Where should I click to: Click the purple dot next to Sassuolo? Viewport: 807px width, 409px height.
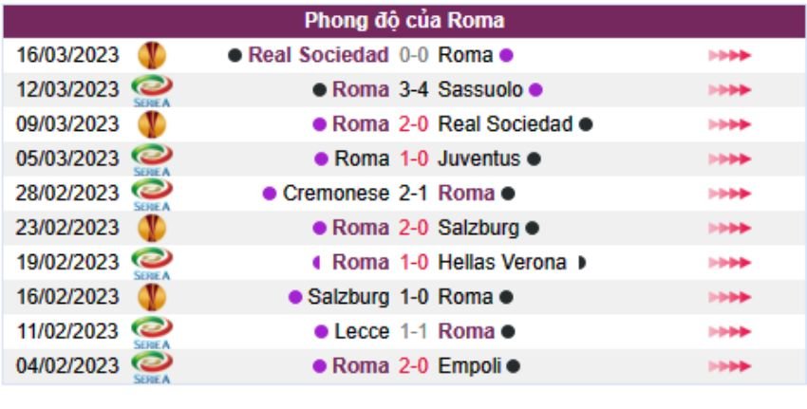click(x=535, y=90)
